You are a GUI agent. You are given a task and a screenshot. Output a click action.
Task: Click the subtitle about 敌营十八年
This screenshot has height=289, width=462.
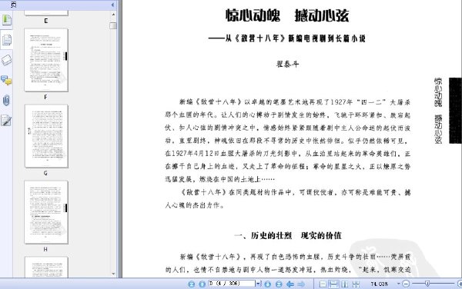pyautogui.click(x=287, y=38)
